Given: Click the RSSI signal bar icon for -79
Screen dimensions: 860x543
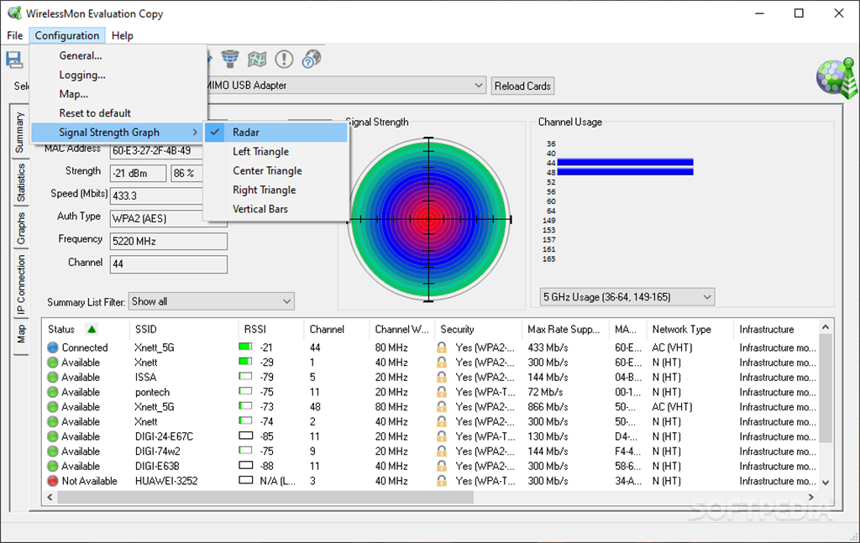Looking at the screenshot, I should (246, 376).
